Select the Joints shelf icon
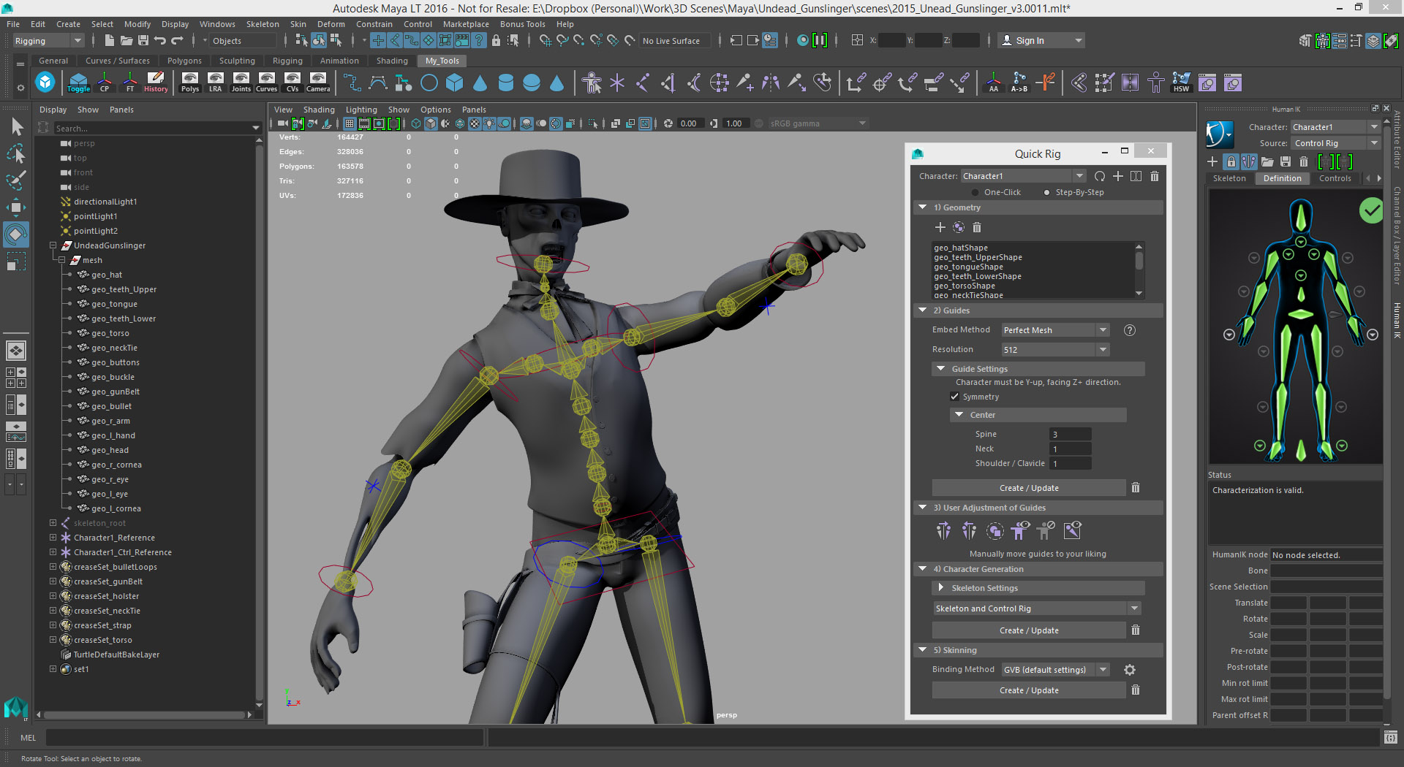 pyautogui.click(x=241, y=82)
